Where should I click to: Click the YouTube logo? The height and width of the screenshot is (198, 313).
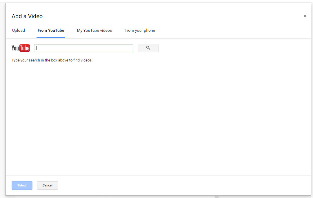click(x=21, y=48)
